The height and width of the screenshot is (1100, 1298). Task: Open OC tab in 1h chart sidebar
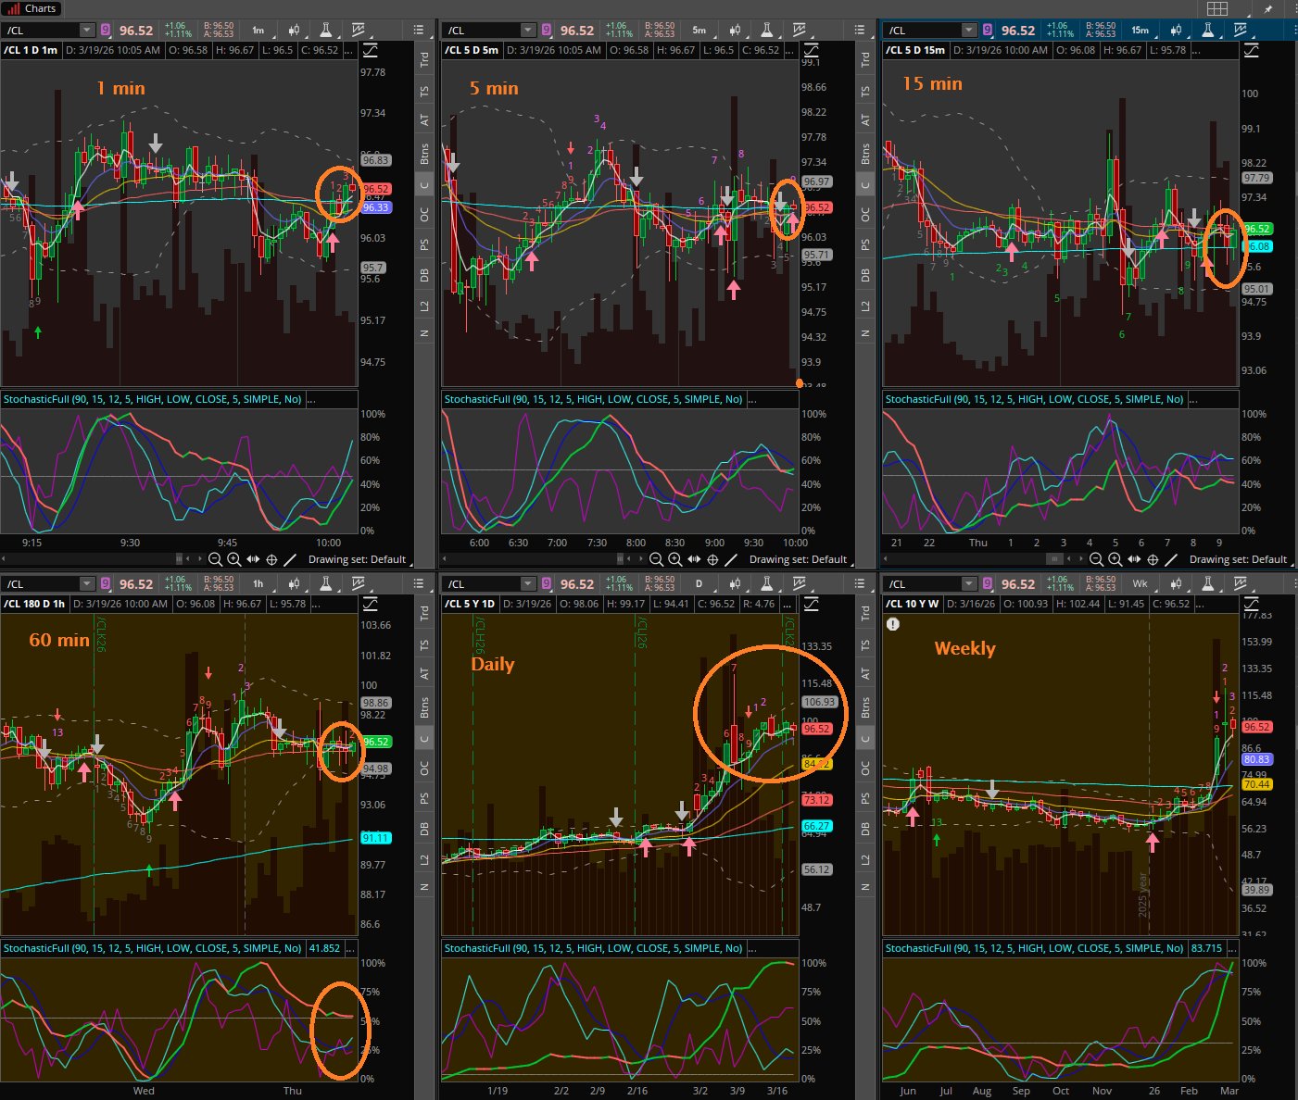424,769
